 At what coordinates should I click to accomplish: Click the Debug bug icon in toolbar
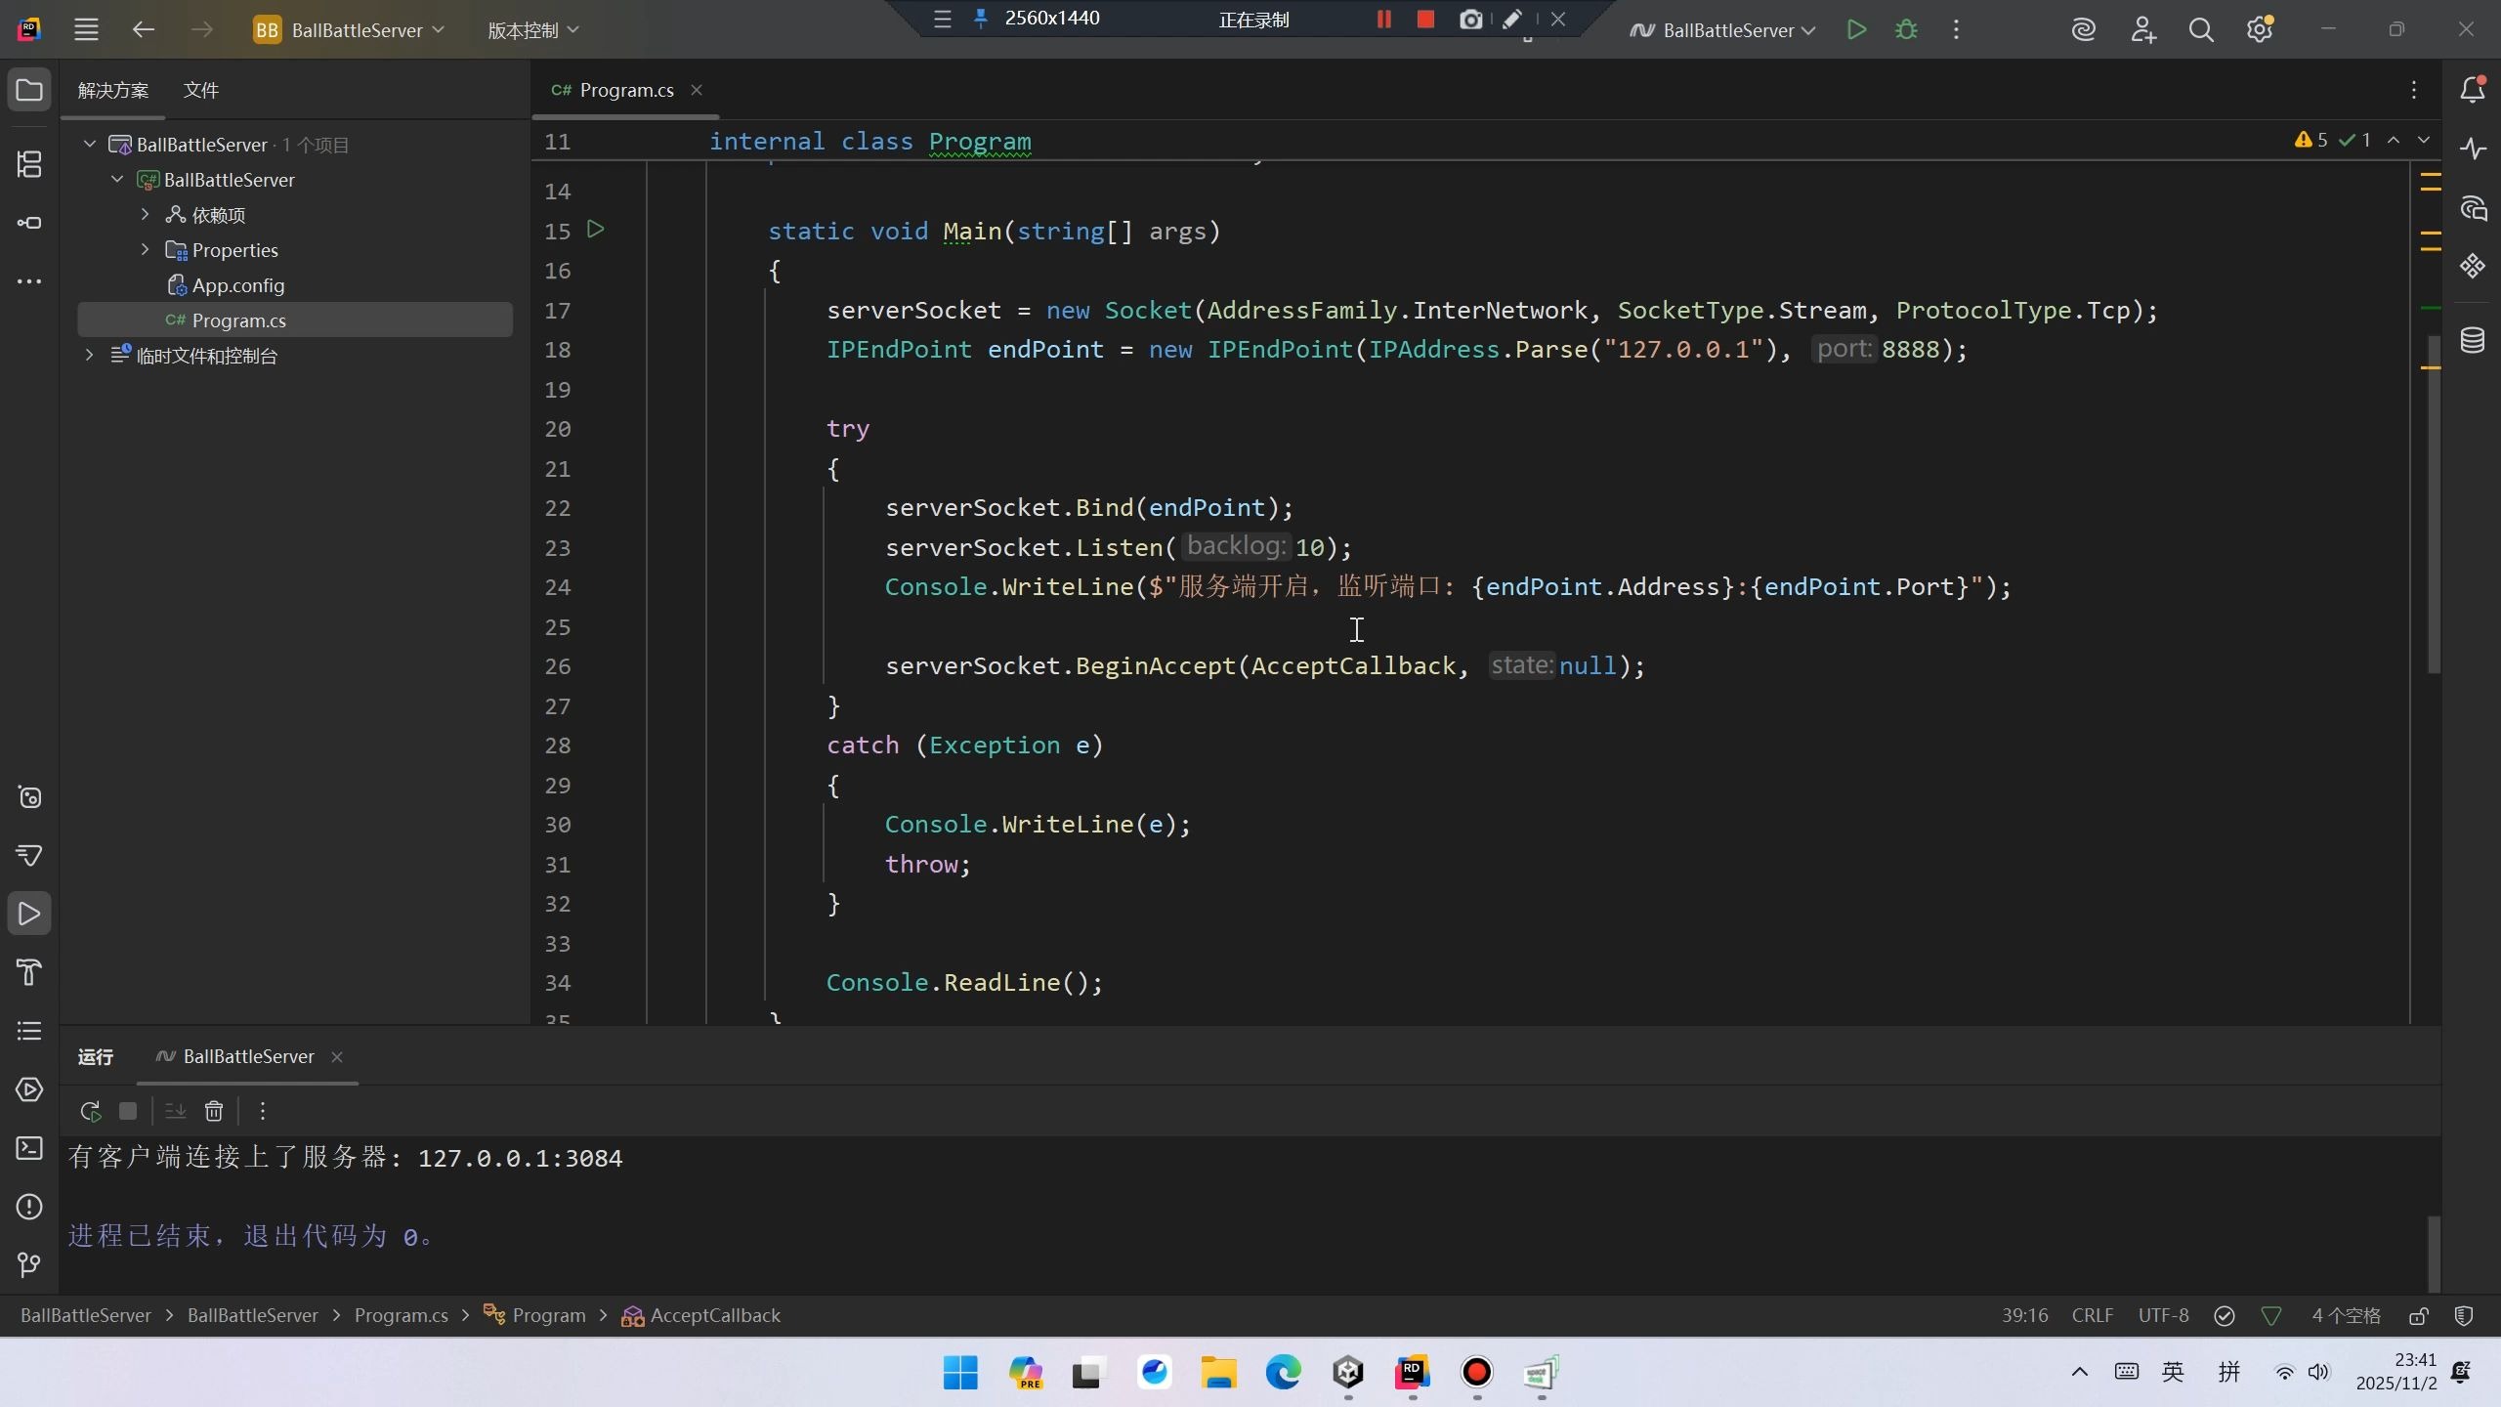1906,29
